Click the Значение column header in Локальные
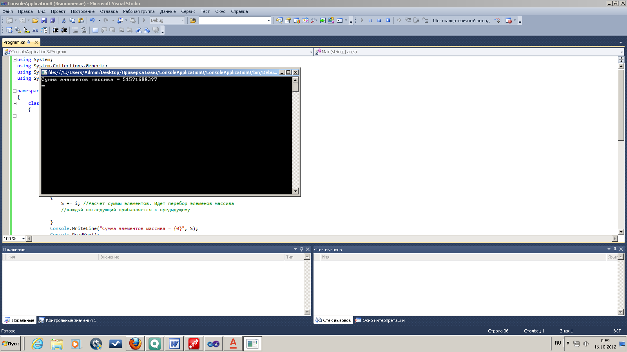The height and width of the screenshot is (352, 627). (191, 257)
